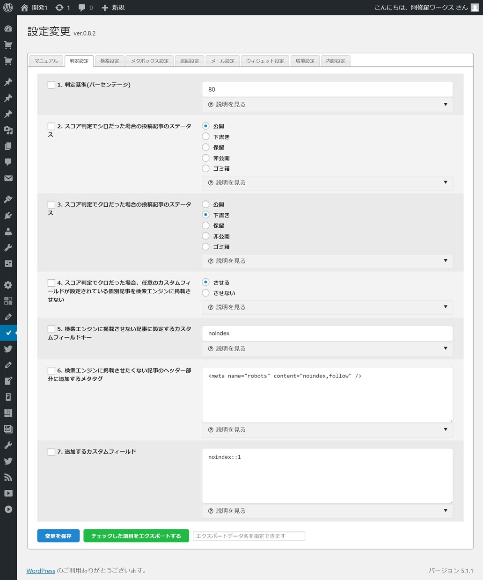
Task: Check the 1. 判定基準(パーセンテージ) checkbox
Action: (51, 85)
